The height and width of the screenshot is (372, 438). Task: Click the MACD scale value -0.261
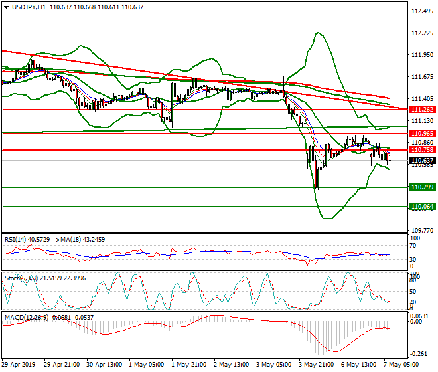[419, 354]
